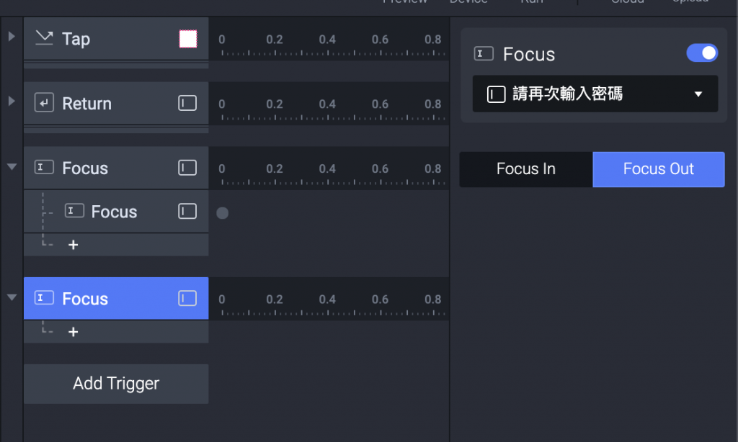
Task: Expand the Return trigger row
Action: coord(12,101)
